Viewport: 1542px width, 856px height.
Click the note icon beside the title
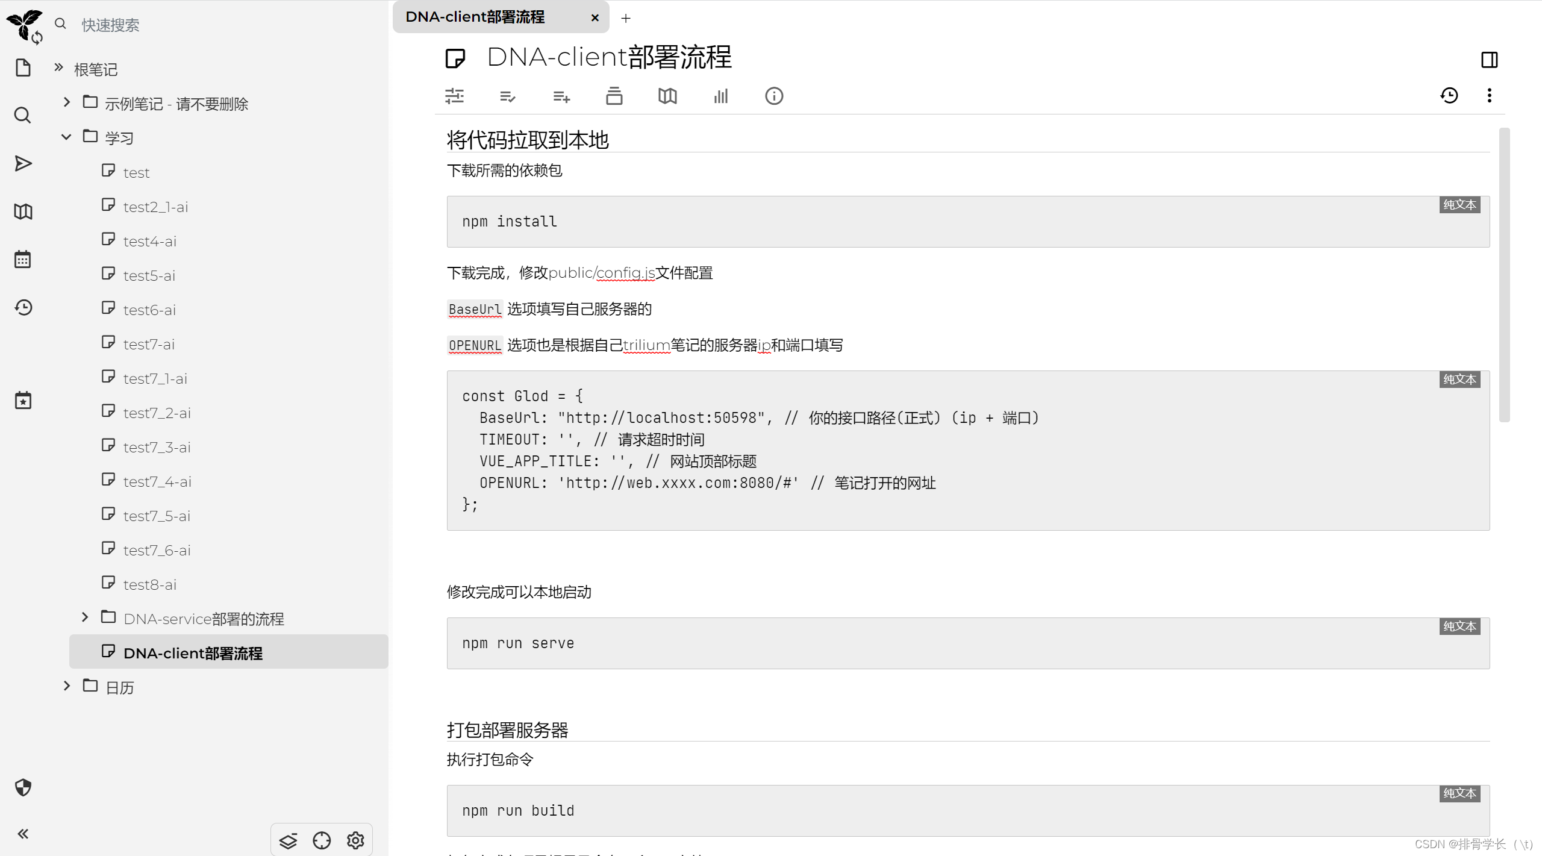(x=455, y=58)
